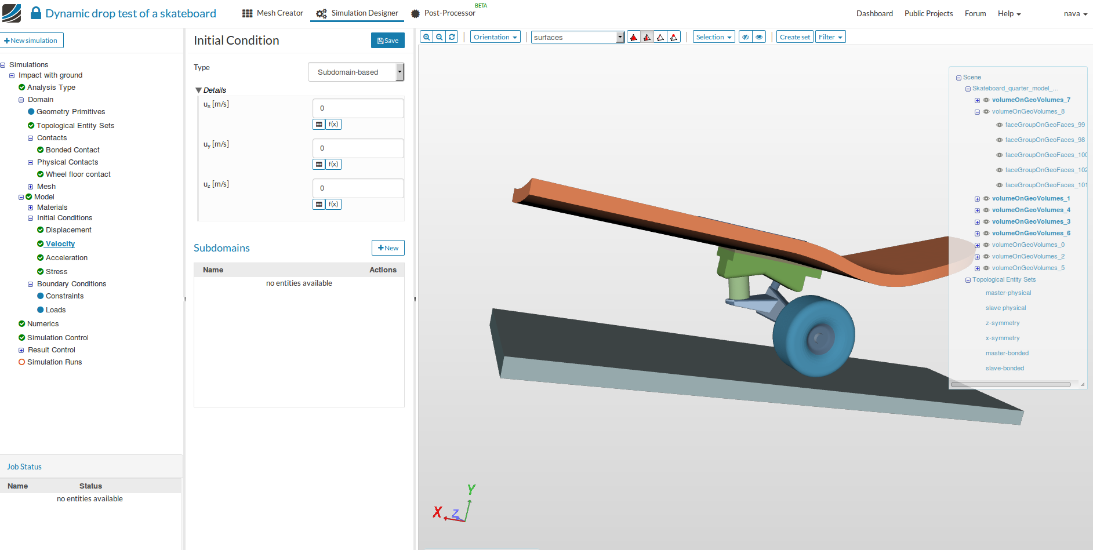Toggle visibility of volumeOnGeoVolumes_7
The height and width of the screenshot is (550, 1093).
[x=986, y=100]
